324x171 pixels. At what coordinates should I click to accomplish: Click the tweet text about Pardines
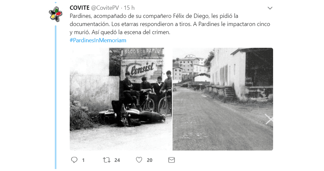point(170,24)
